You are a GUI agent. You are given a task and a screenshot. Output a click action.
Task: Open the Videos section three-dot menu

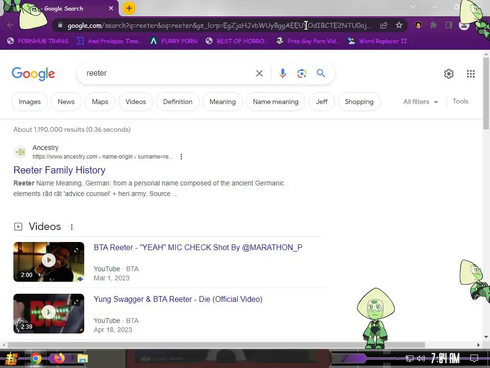(72, 227)
